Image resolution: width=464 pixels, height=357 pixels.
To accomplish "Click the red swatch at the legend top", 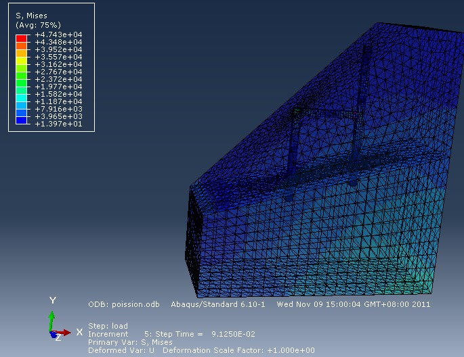I will coord(21,37).
